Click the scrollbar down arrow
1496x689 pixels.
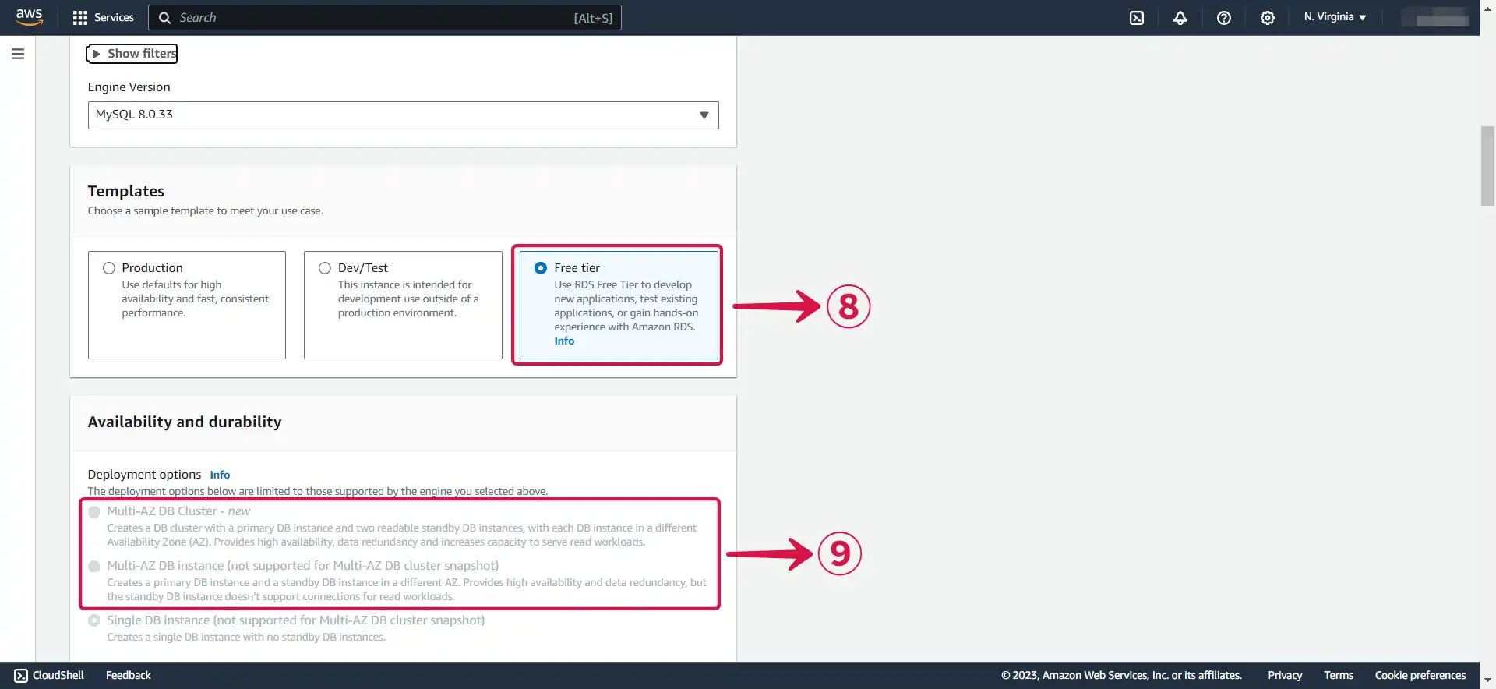click(1487, 680)
